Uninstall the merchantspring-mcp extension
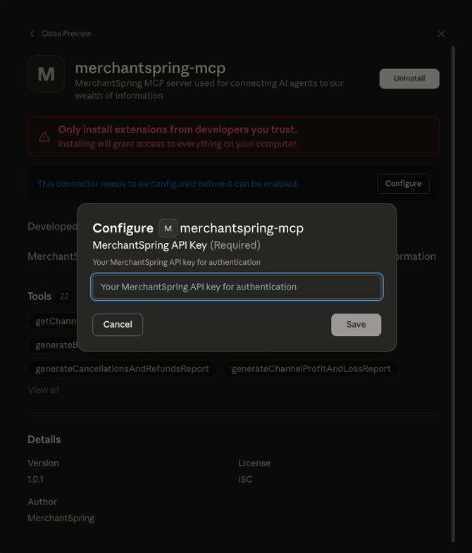The width and height of the screenshot is (472, 553). [409, 78]
